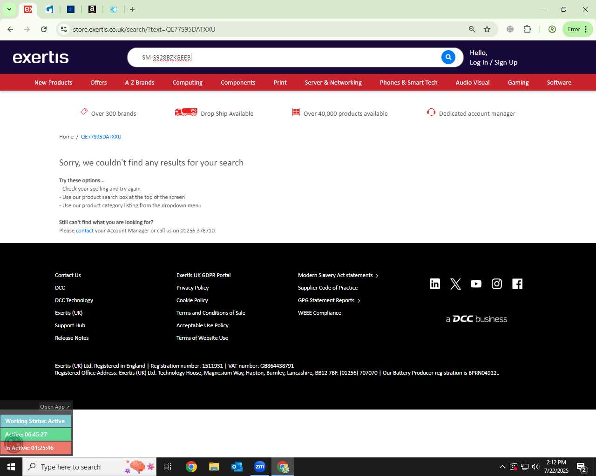The image size is (596, 476).
Task: Click the QE77S95DATXXU breadcrumb
Action: (101, 137)
